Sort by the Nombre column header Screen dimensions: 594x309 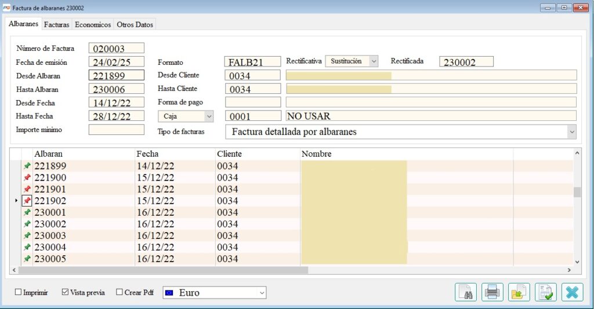pyautogui.click(x=407, y=154)
